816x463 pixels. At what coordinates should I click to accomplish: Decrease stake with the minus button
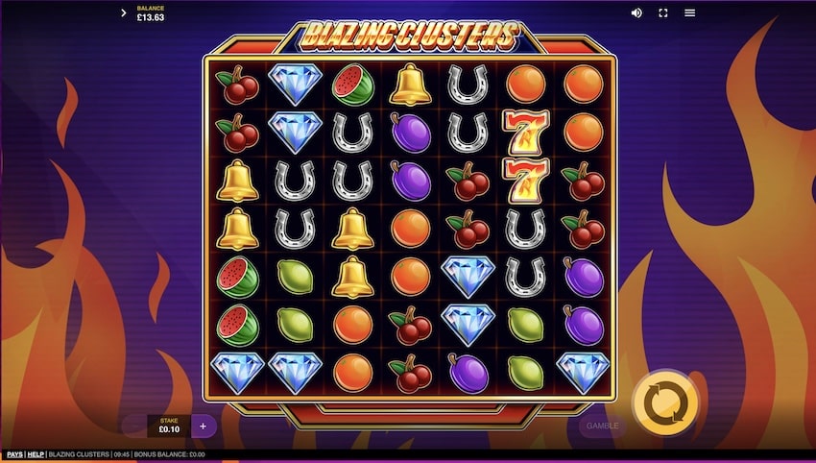(x=134, y=426)
